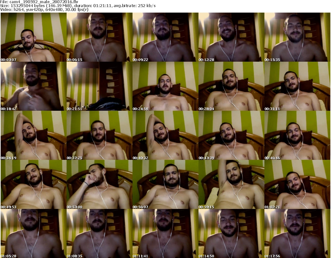Select the thumbnail stamped 00:12:28
The image size is (331, 258).
pyautogui.click(x=231, y=37)
